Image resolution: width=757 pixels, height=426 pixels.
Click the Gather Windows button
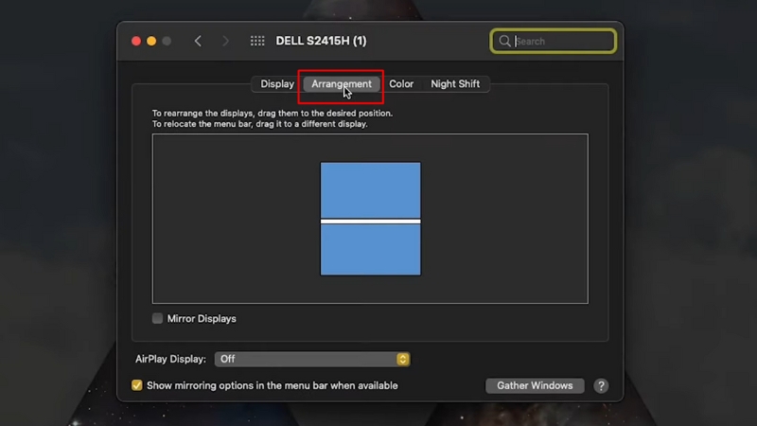[x=535, y=385]
